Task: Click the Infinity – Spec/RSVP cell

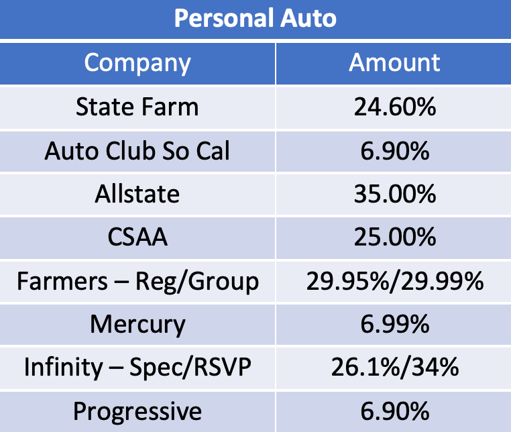Action: point(137,368)
